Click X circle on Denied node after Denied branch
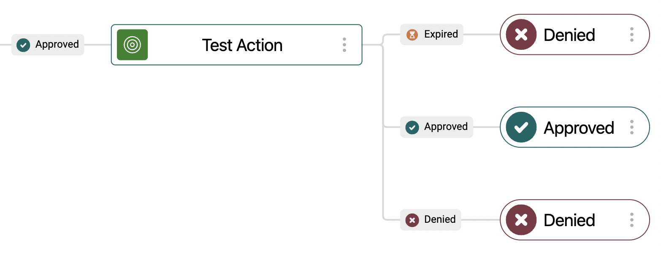 pos(521,220)
